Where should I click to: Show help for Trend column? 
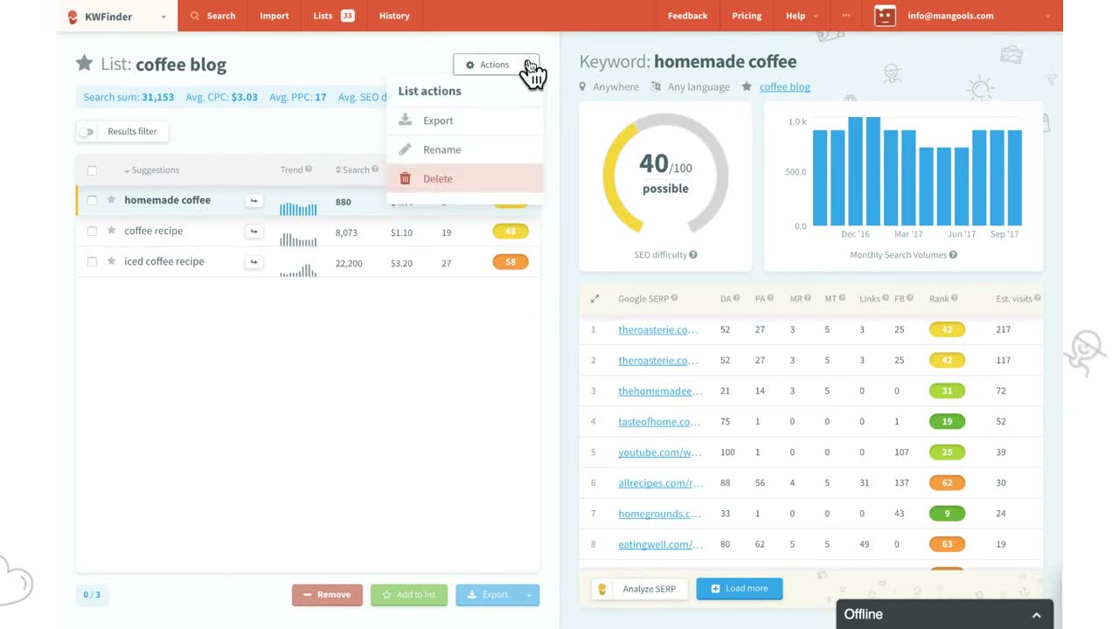pyautogui.click(x=309, y=169)
